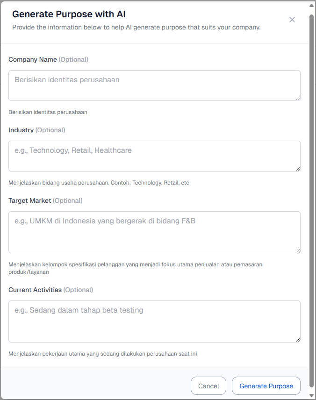The height and width of the screenshot is (400, 316).
Task: Click inside the Current Activities text area
Action: click(154, 320)
